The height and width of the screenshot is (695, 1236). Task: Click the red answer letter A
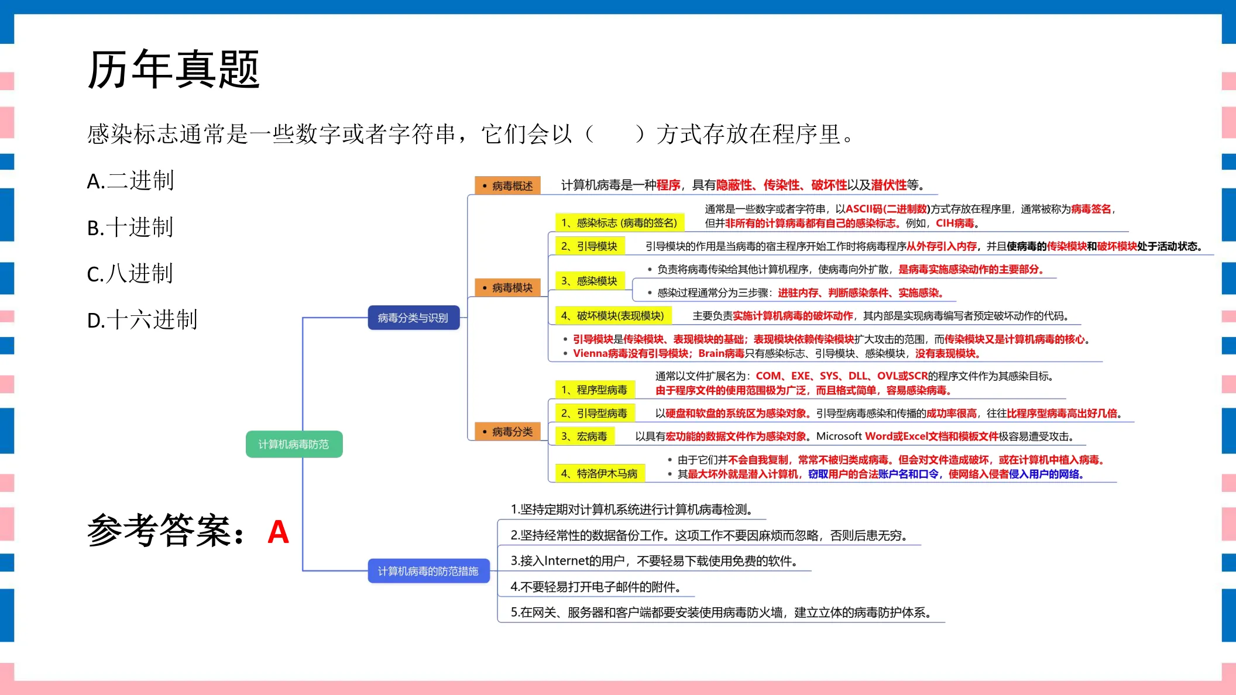click(x=278, y=532)
